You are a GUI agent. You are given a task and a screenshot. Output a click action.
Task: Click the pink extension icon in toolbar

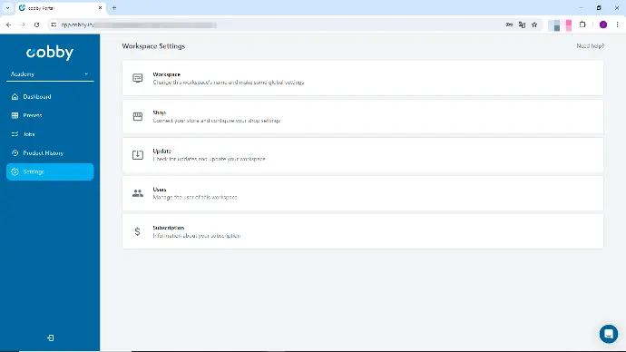point(569,25)
